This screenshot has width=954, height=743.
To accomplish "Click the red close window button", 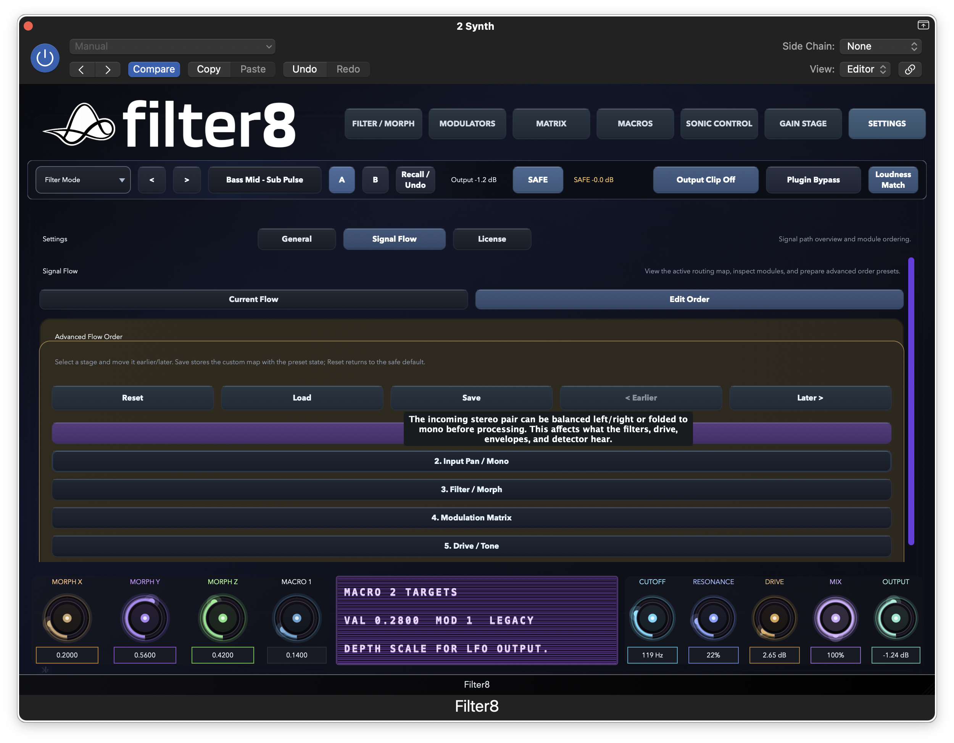I will pos(28,26).
